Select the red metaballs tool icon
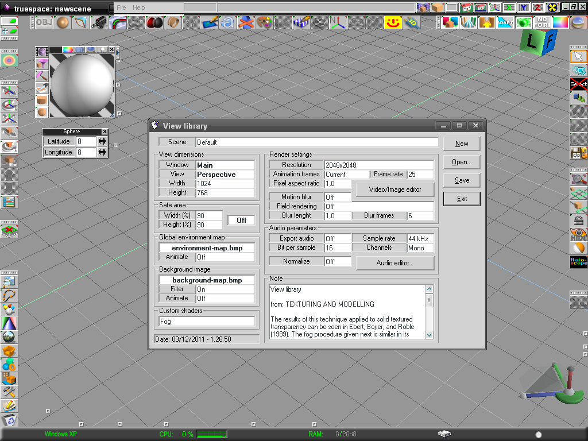The width and height of the screenshot is (588, 441). [x=154, y=22]
